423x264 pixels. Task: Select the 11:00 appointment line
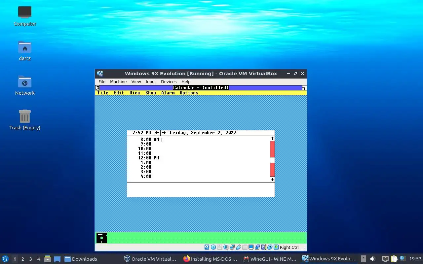199,153
